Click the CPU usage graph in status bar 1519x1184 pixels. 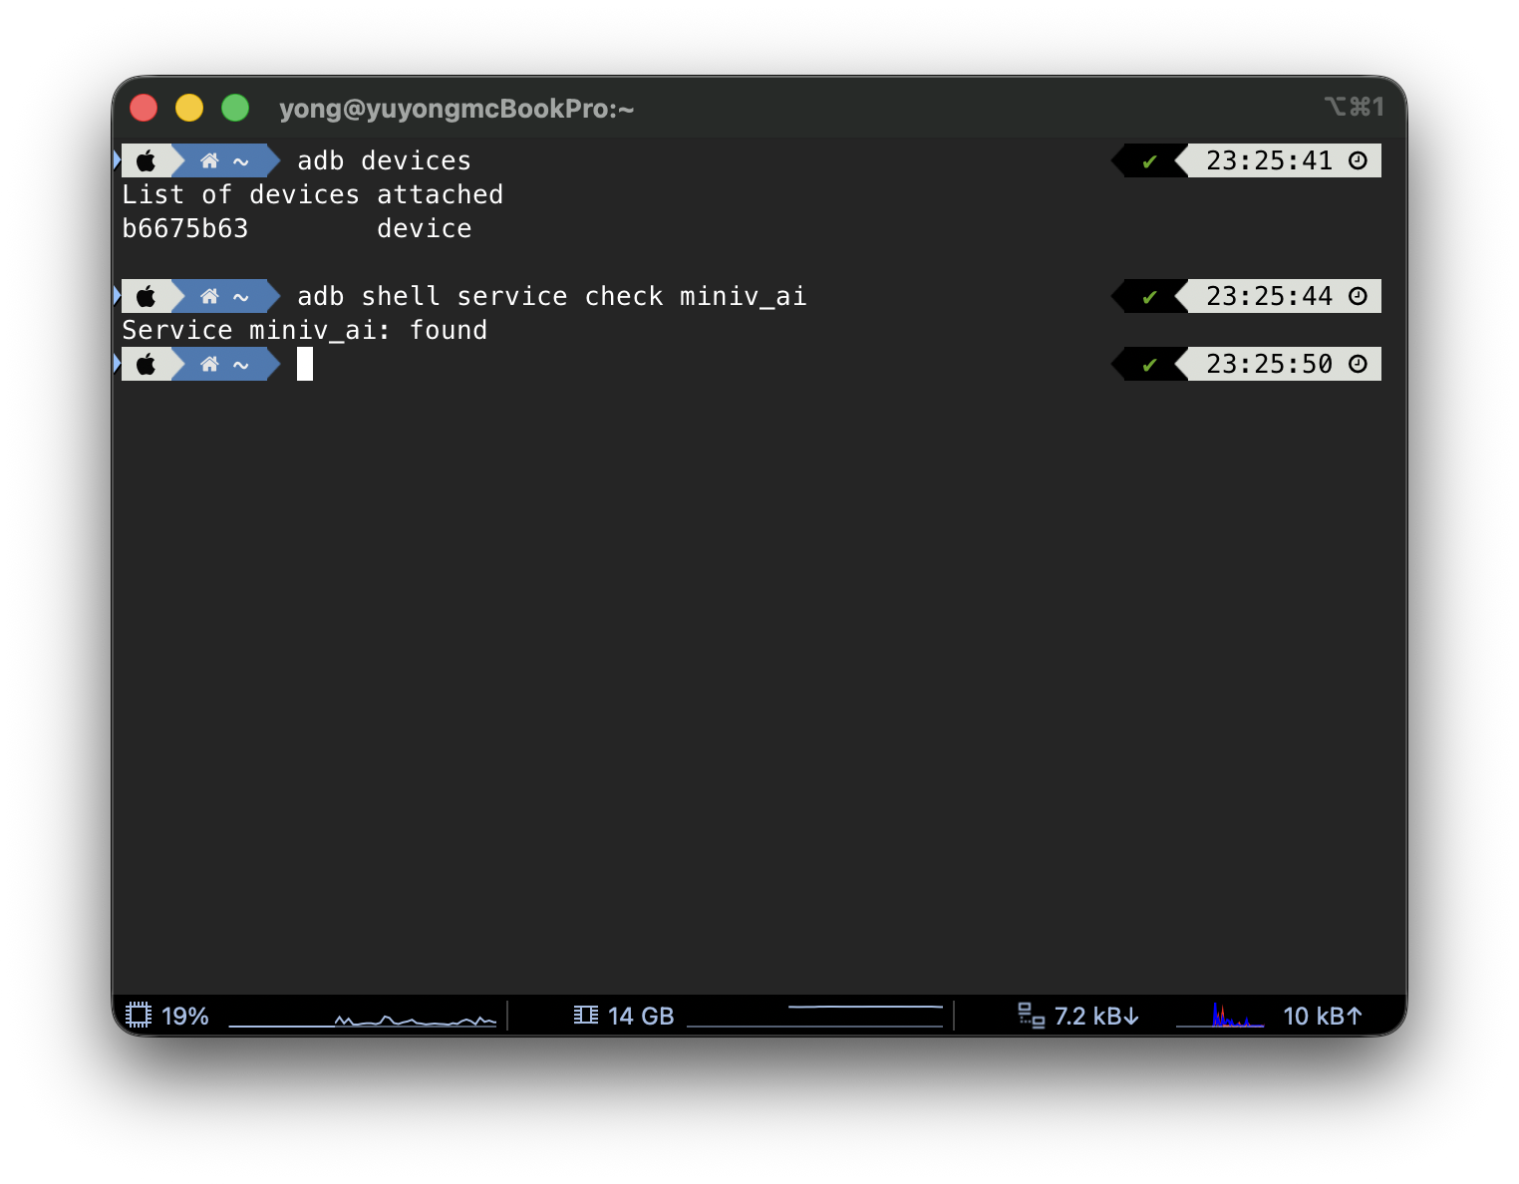point(363,1018)
